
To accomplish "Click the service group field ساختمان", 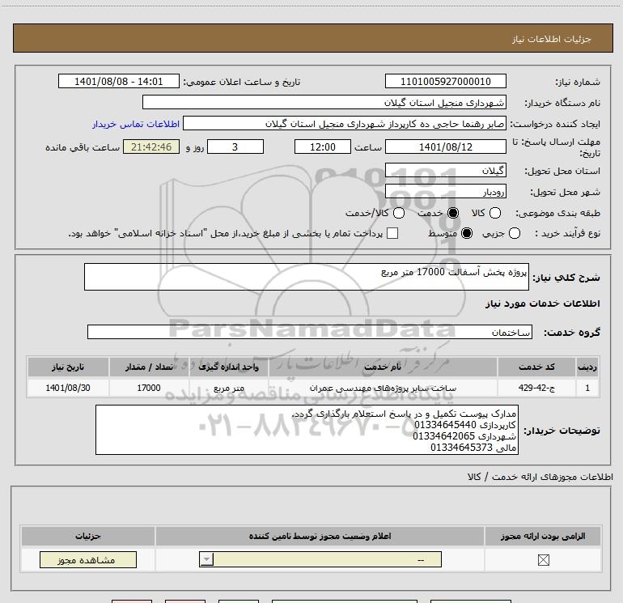I will coord(310,332).
